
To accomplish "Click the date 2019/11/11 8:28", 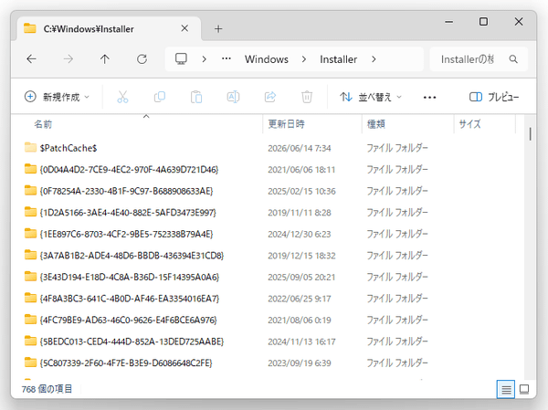I will (300, 213).
